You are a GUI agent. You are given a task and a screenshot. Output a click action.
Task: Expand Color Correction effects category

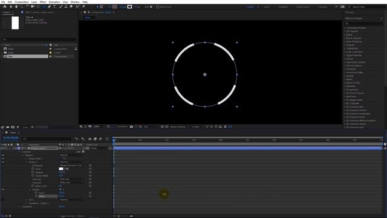[345, 52]
